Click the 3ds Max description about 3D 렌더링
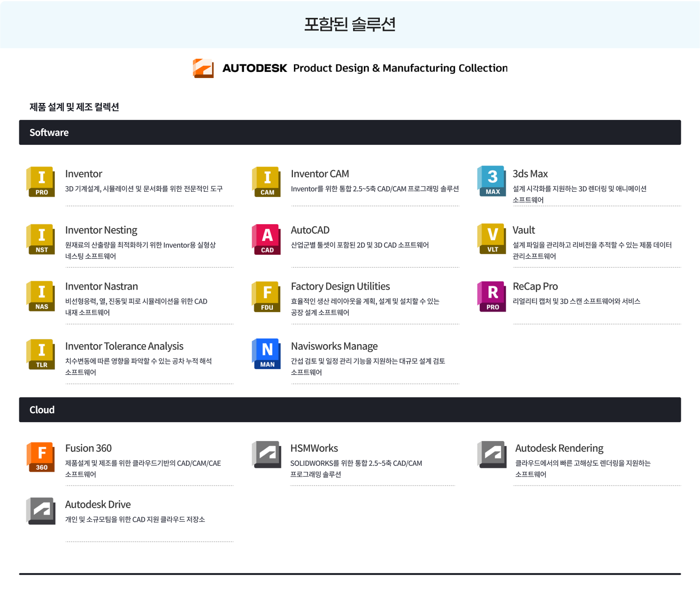The image size is (700, 597). pyautogui.click(x=580, y=195)
